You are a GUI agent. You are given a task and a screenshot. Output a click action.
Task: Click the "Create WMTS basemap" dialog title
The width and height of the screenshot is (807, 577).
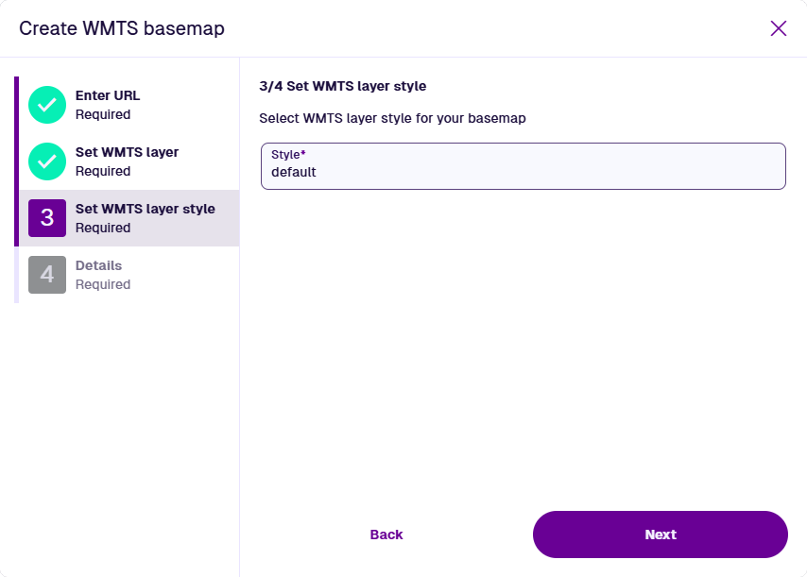(122, 28)
